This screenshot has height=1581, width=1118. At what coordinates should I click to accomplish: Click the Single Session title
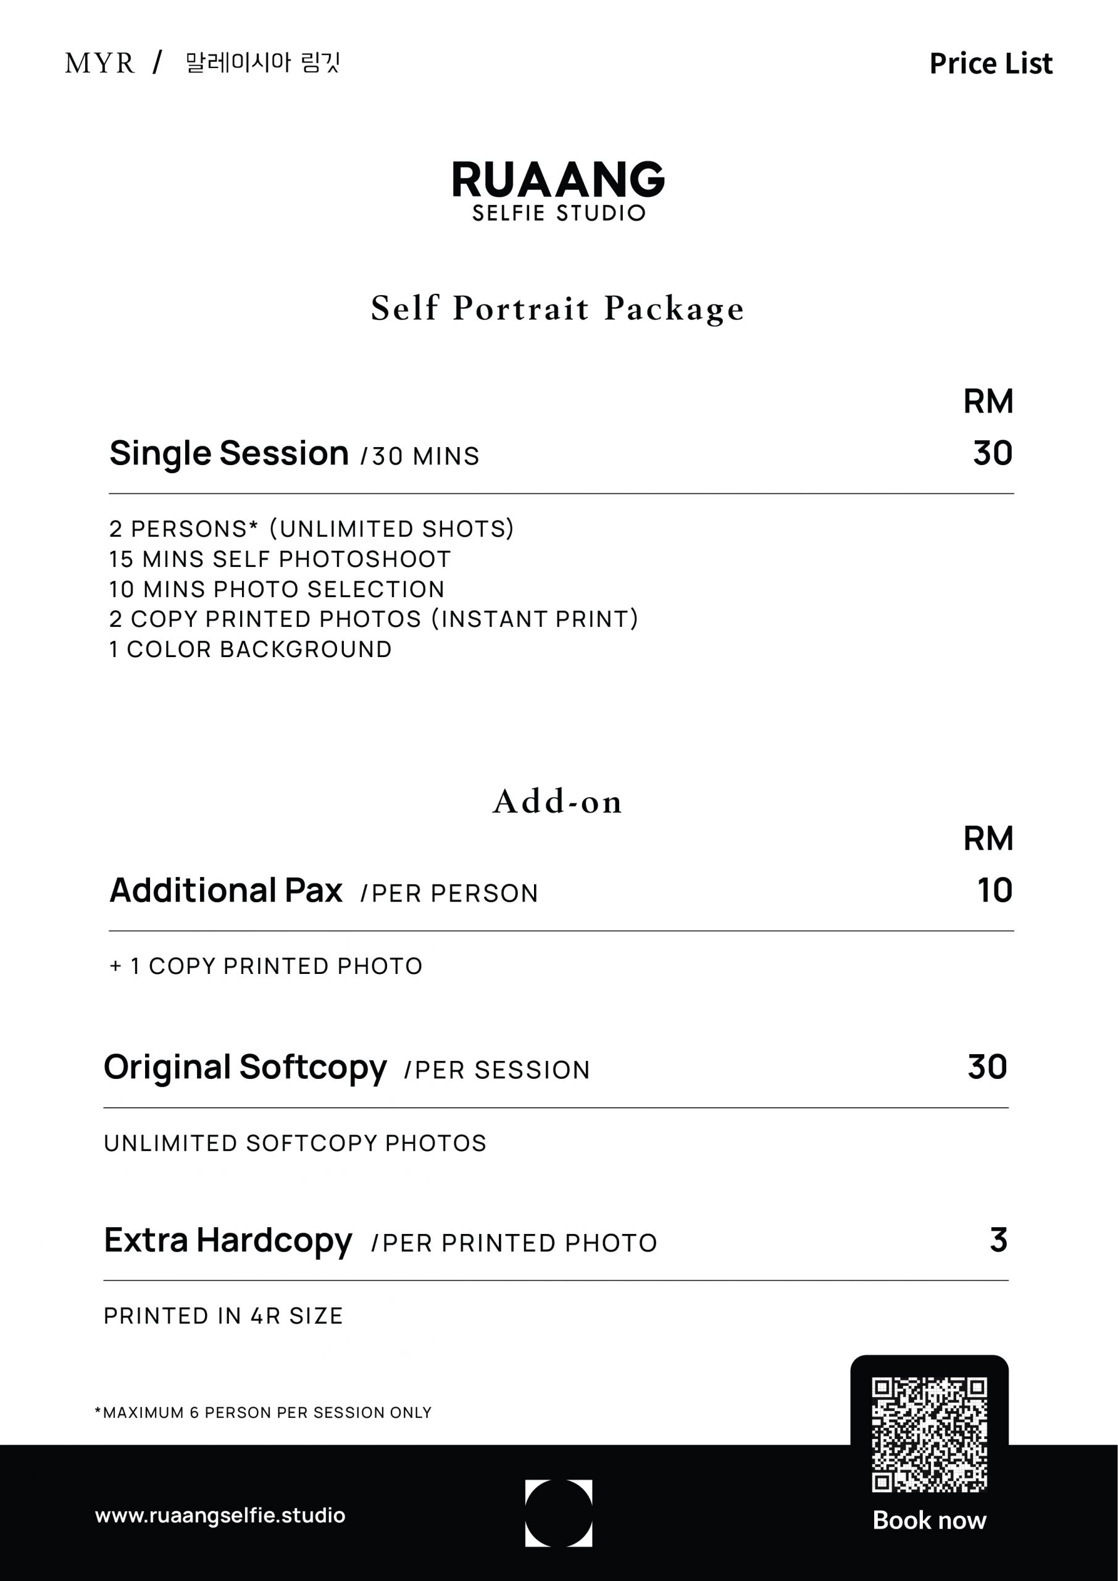tap(228, 453)
